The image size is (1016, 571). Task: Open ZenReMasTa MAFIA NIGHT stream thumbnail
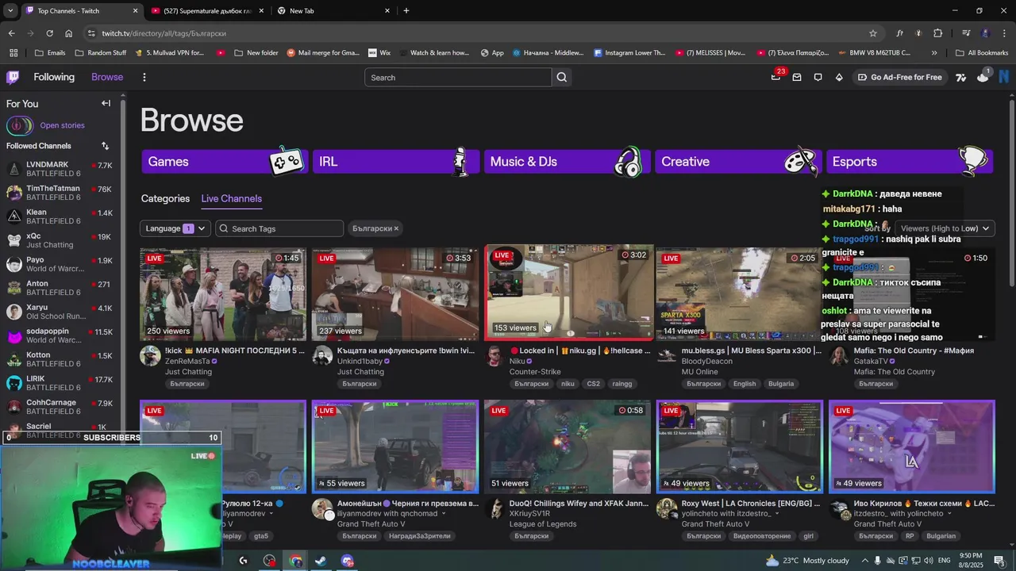coord(223,293)
